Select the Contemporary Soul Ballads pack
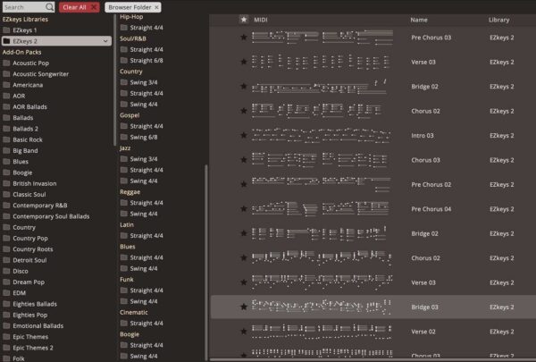Image resolution: width=536 pixels, height=362 pixels. pyautogui.click(x=51, y=216)
